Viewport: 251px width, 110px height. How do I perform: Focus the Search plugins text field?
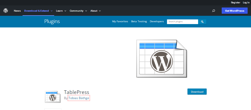pyautogui.click(x=183, y=22)
